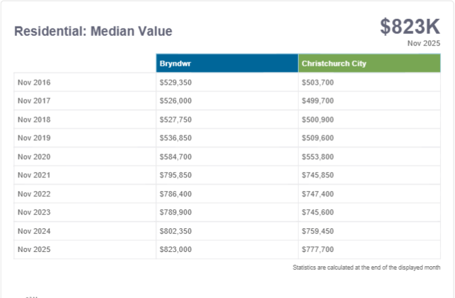Select the Nov 2017 row label
Viewport: 455px width, 298px height.
pos(34,101)
